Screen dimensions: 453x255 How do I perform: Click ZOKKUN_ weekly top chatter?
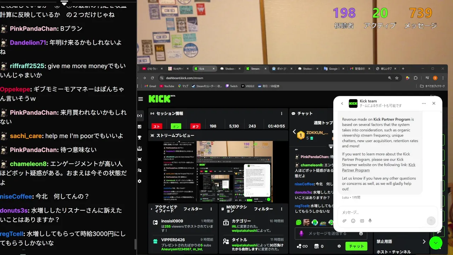317,132
